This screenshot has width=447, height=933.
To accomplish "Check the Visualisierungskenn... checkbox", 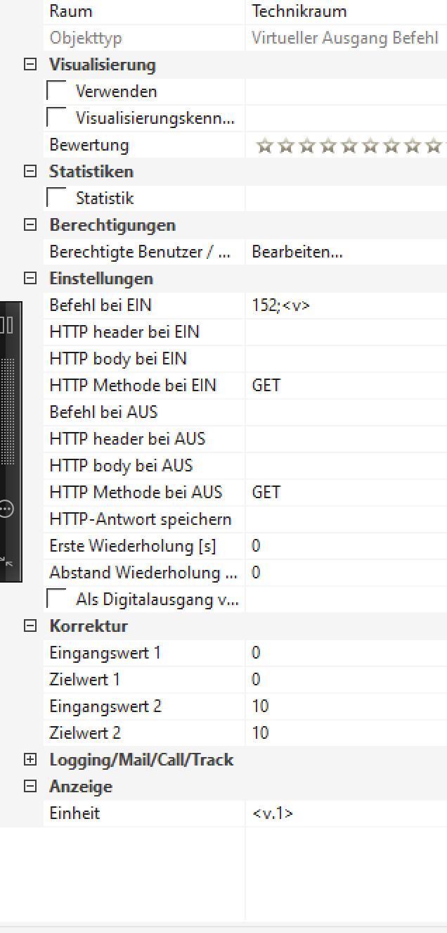I will point(56,118).
